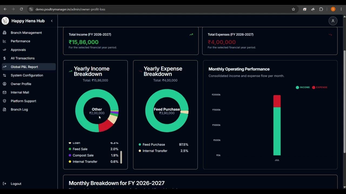Click the Total Expenses downward trend icon
Screen dimensions: 346x194
pos(330,34)
